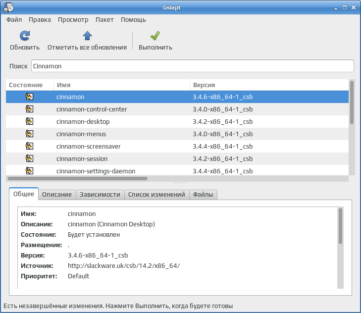Click status icon of cinnamon-session row
The image size is (361, 313).
click(30, 158)
